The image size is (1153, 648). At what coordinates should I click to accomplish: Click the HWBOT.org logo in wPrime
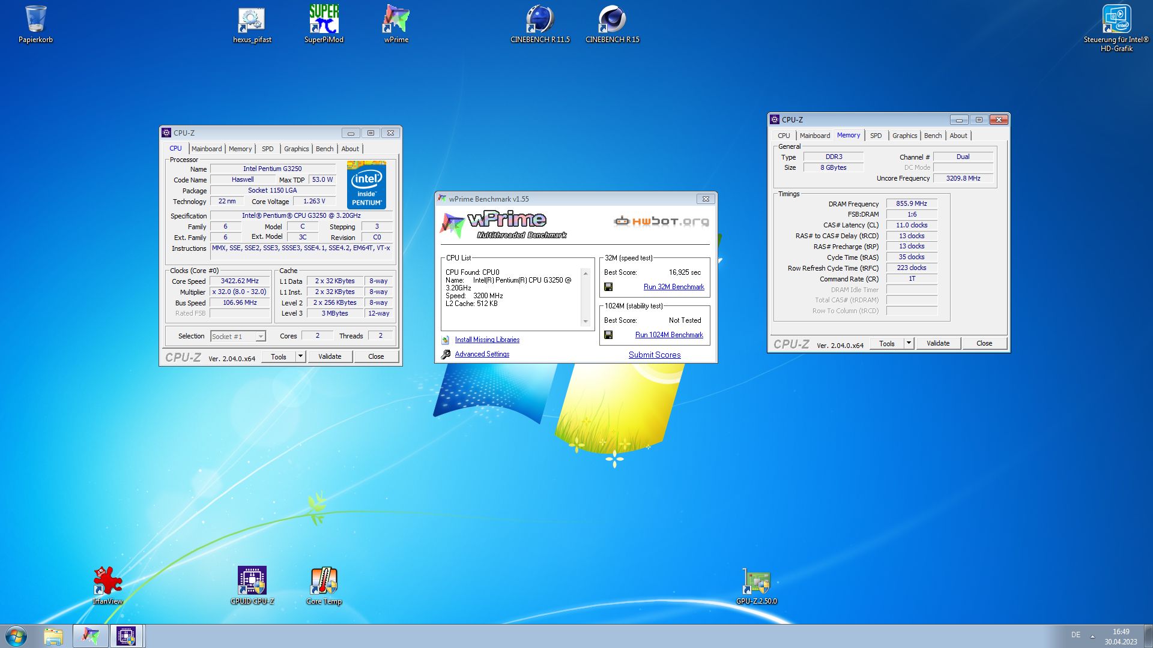click(x=661, y=221)
